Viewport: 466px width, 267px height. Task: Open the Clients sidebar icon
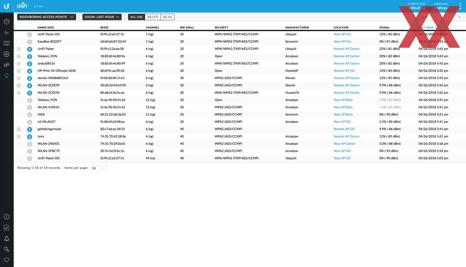tap(7, 65)
